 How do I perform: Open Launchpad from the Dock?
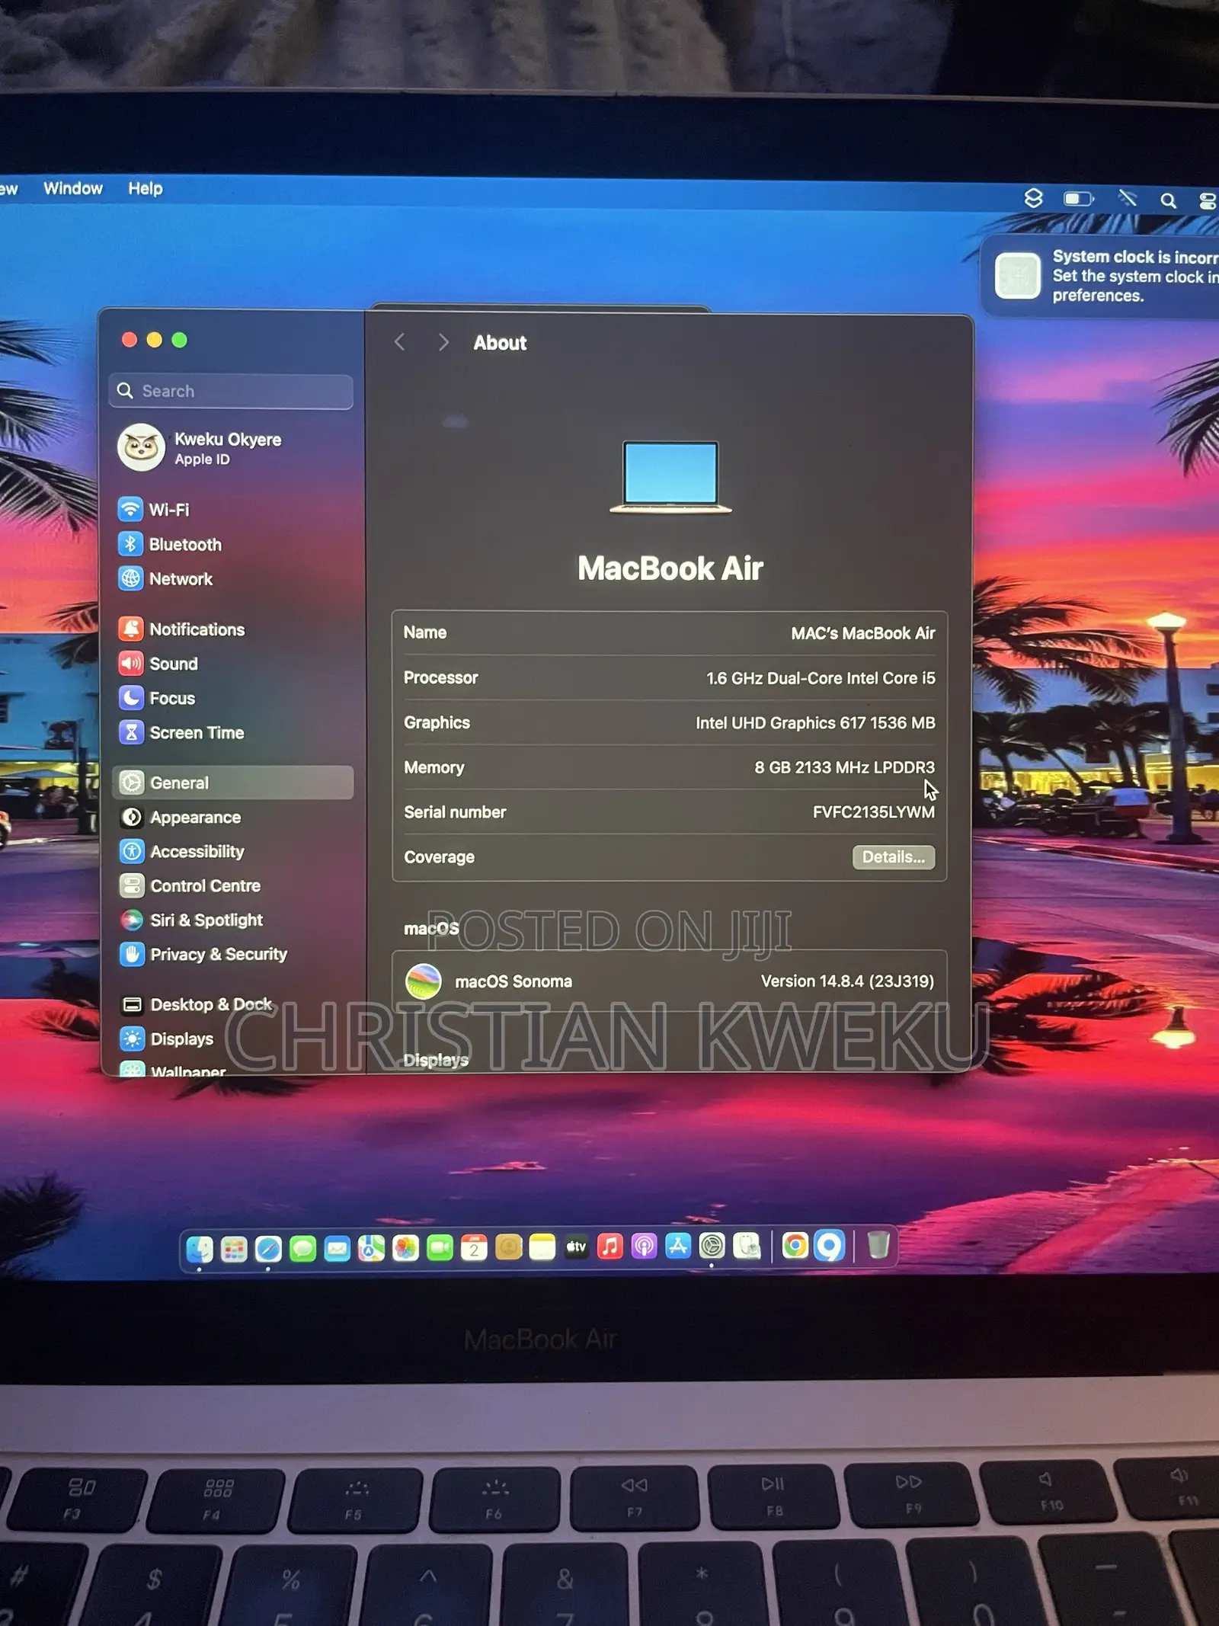pos(234,1248)
